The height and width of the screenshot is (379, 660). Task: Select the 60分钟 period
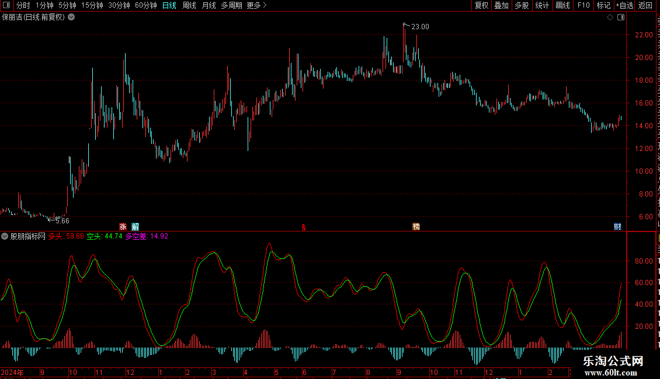[146, 5]
